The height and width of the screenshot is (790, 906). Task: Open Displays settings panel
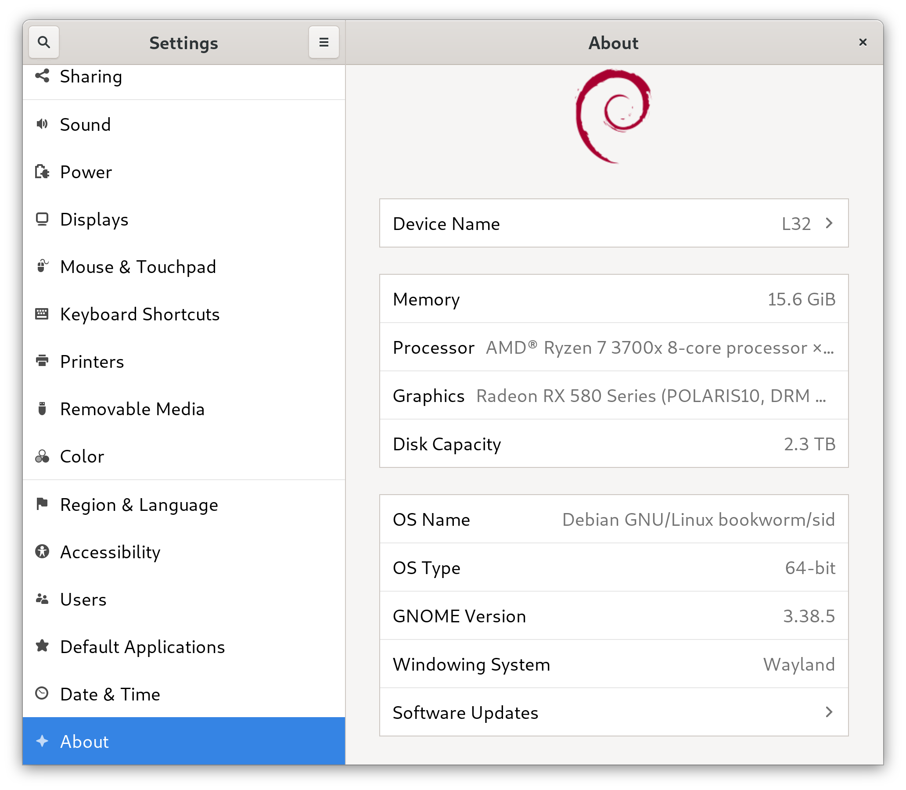[x=93, y=219]
